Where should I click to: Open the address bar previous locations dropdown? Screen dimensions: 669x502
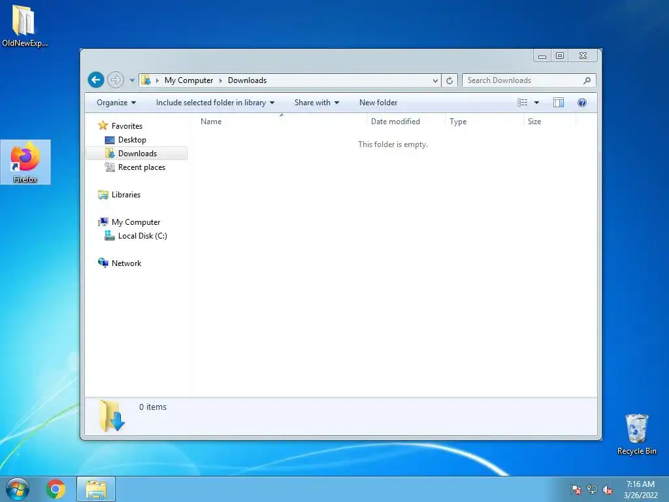point(434,80)
